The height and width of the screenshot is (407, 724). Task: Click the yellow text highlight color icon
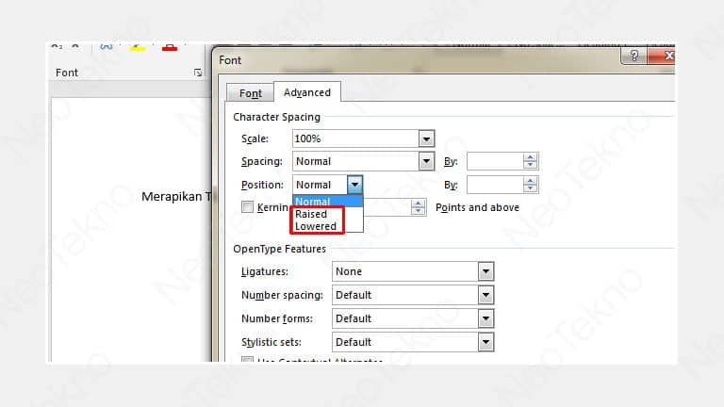(138, 47)
